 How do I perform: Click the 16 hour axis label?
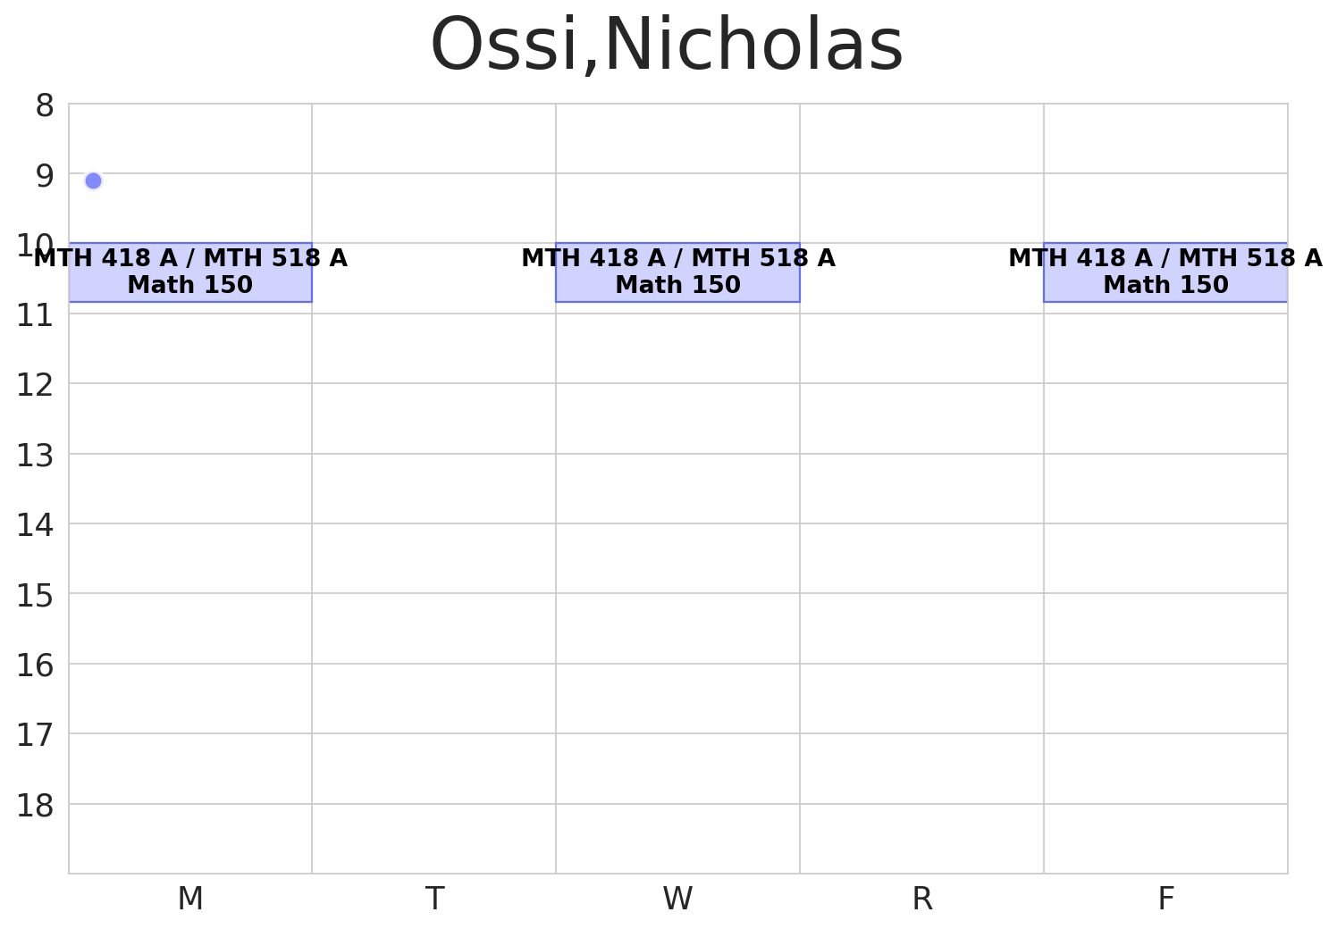pyautogui.click(x=36, y=666)
